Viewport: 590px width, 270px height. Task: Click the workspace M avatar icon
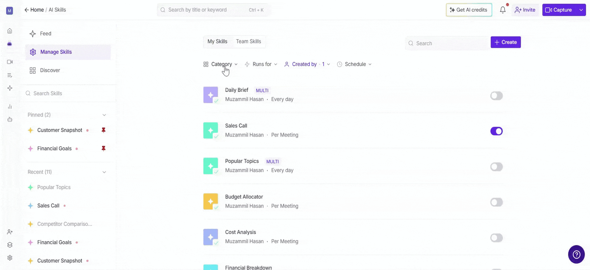click(10, 11)
